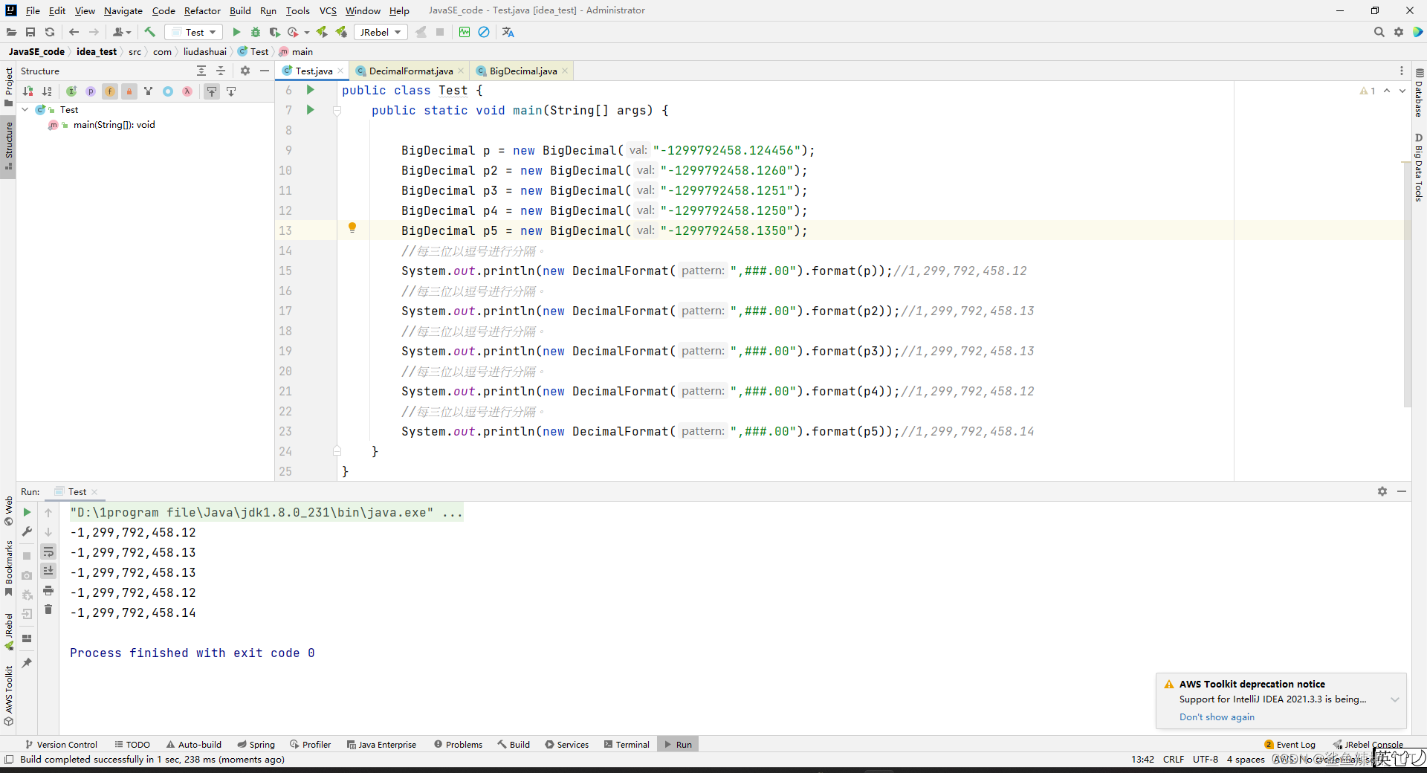Image resolution: width=1427 pixels, height=773 pixels.
Task: Run with Coverage toolbar icon
Action: 274,32
